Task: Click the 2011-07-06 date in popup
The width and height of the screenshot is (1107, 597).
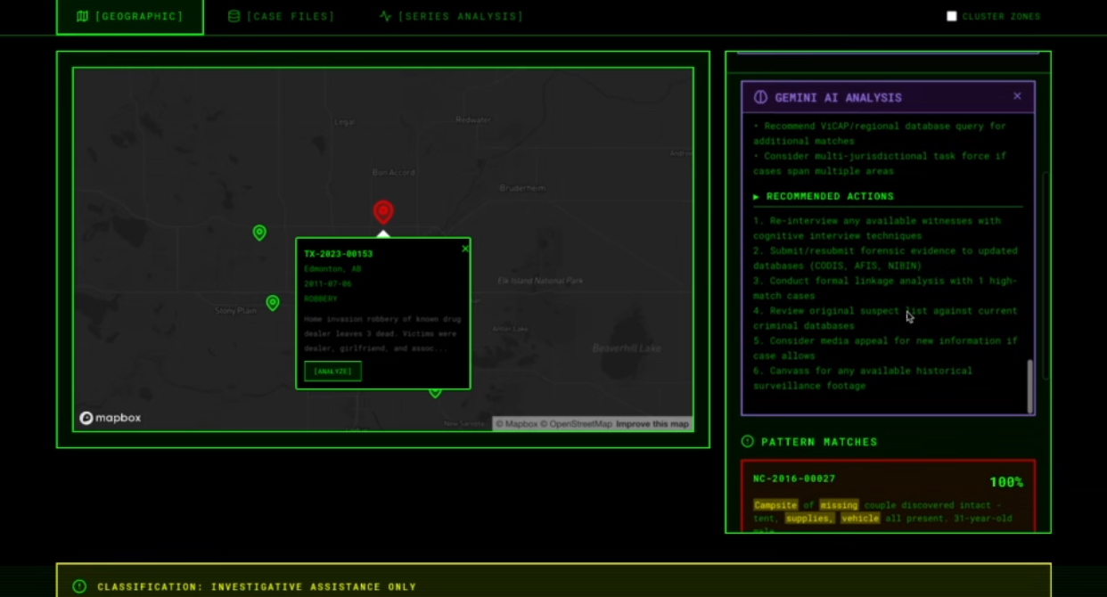Action: (328, 283)
